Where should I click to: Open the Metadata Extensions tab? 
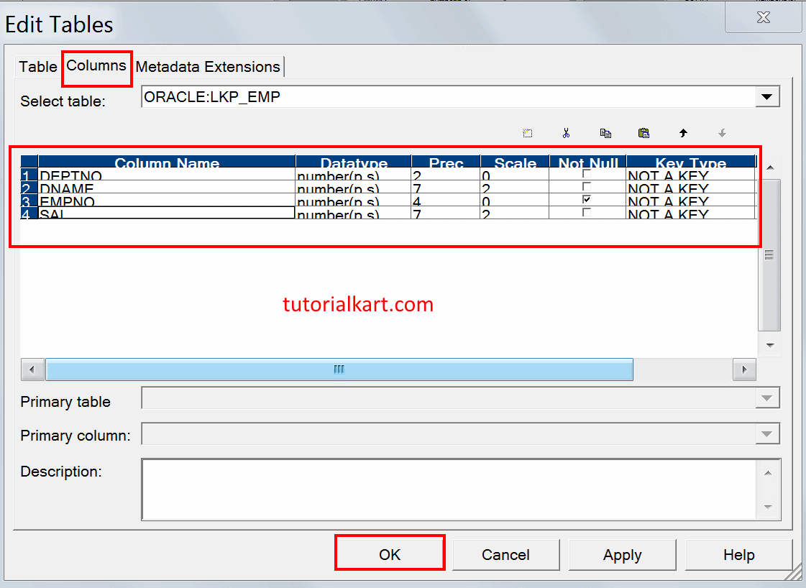coord(208,67)
